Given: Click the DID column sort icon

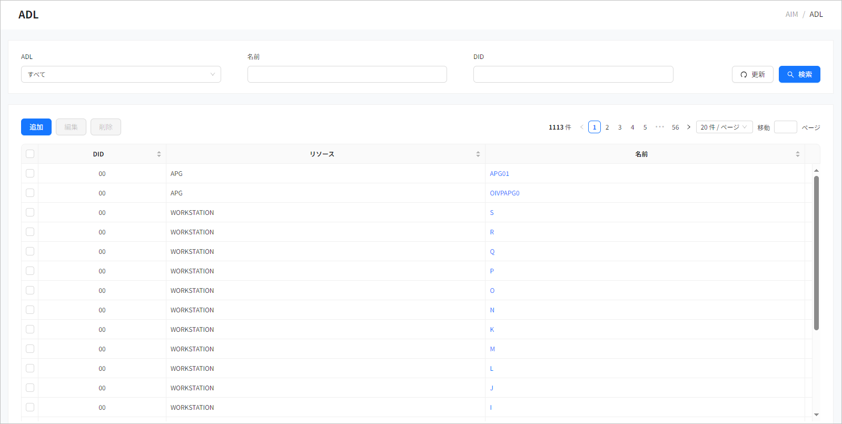Looking at the screenshot, I should [x=159, y=154].
